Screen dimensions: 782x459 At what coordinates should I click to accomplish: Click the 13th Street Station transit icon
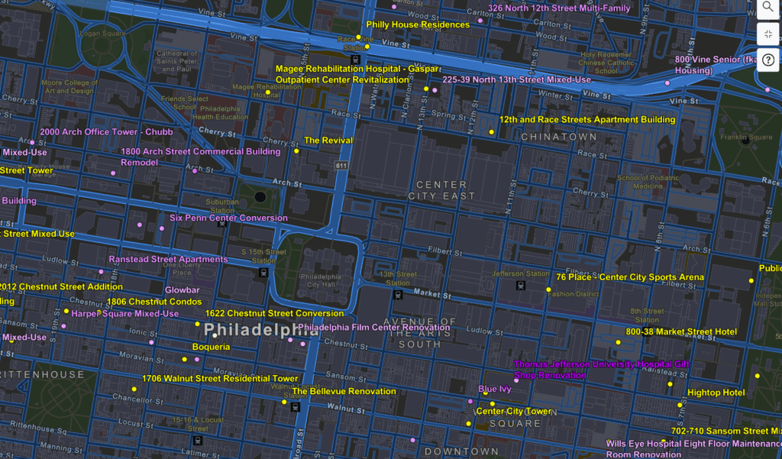[397, 294]
